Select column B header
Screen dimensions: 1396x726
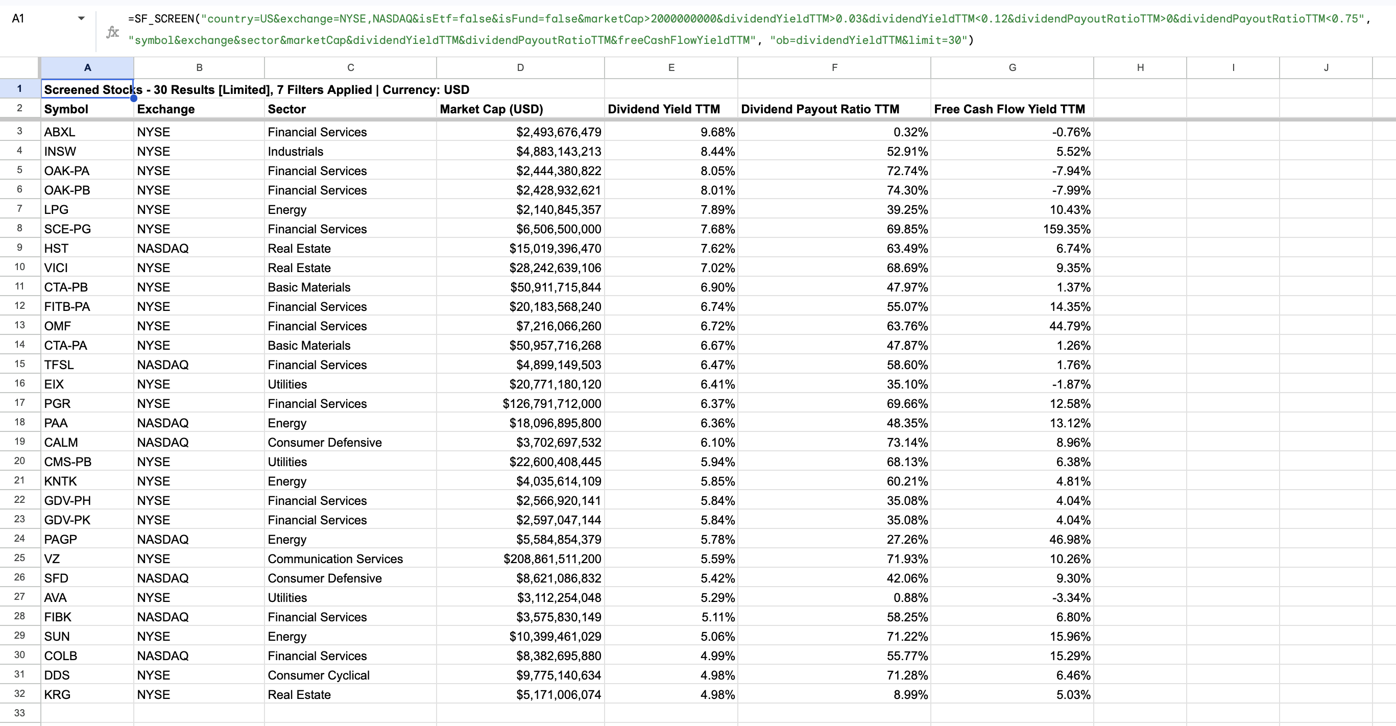199,68
